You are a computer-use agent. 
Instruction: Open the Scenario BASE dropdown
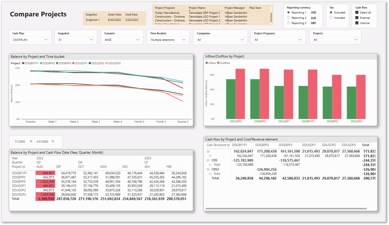(122, 40)
